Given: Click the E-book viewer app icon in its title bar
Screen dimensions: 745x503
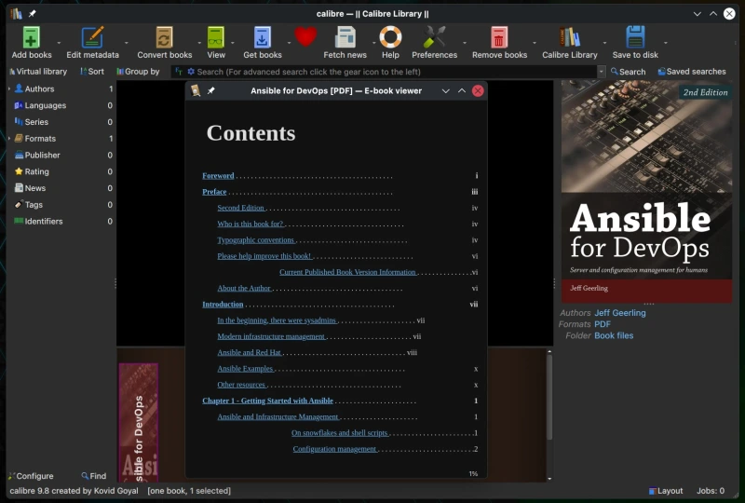Looking at the screenshot, I should click(x=196, y=90).
